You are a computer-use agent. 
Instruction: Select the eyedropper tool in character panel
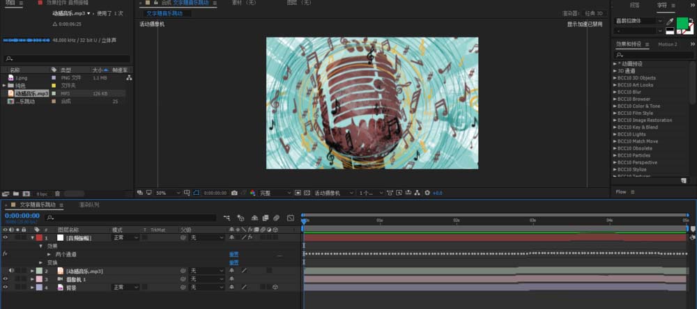click(671, 22)
